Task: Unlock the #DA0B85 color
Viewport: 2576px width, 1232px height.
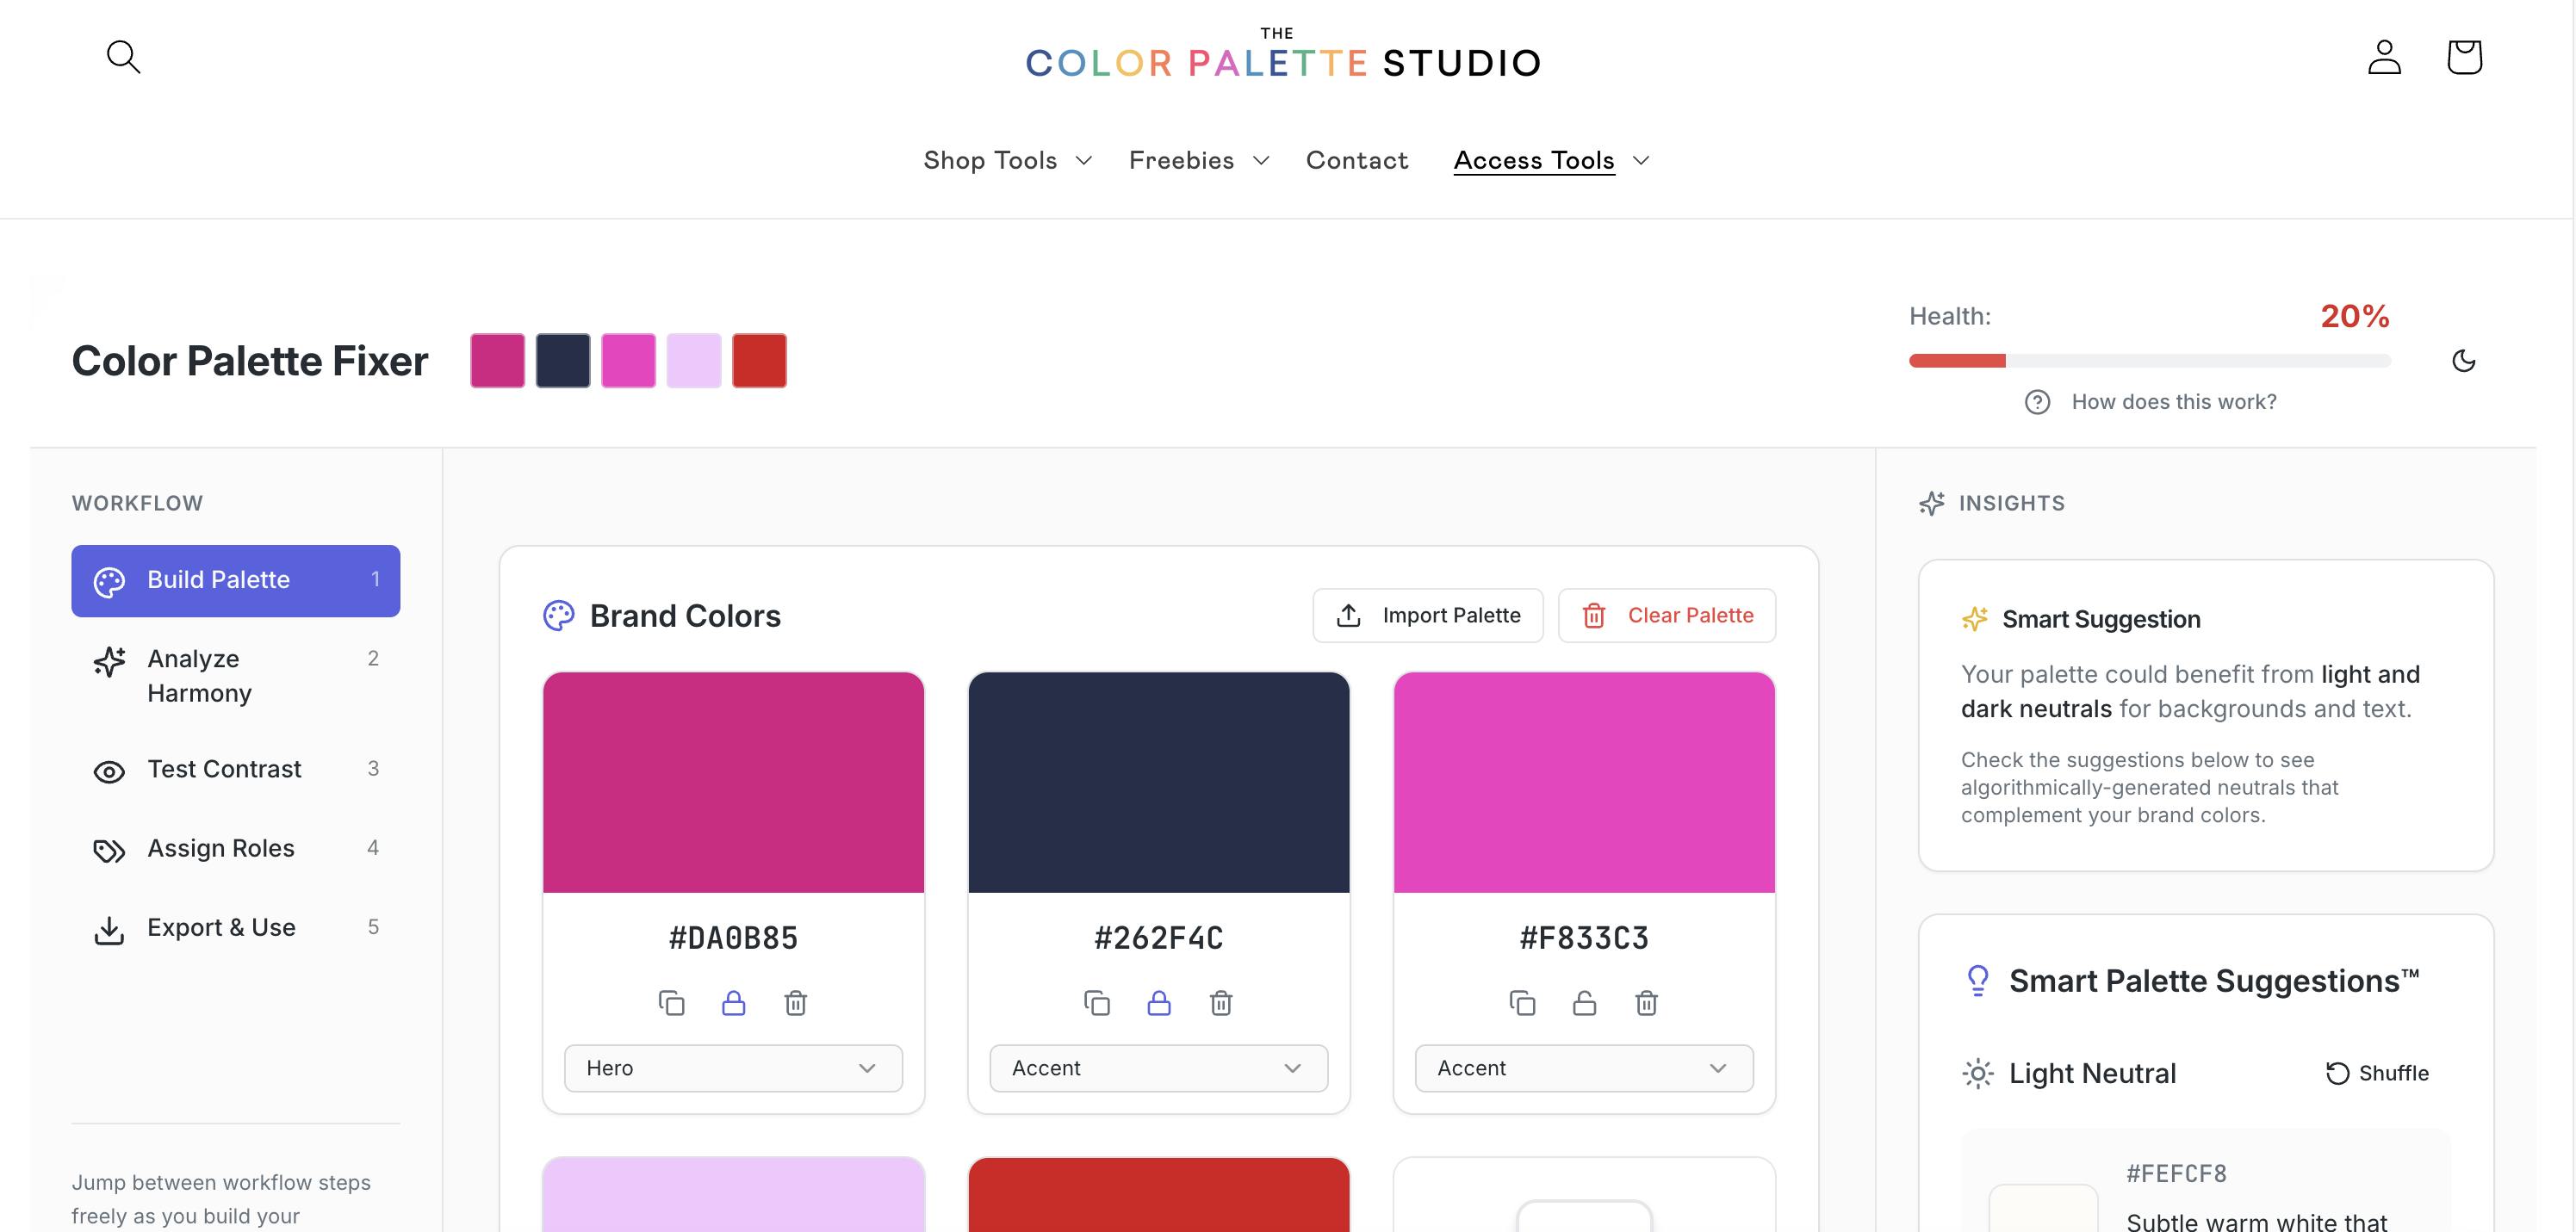Action: click(733, 1003)
